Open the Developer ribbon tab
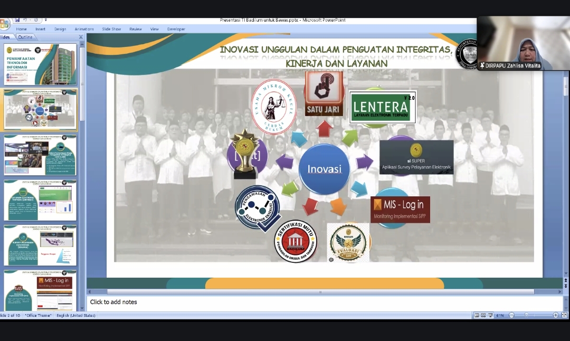The image size is (570, 341). 176,29
